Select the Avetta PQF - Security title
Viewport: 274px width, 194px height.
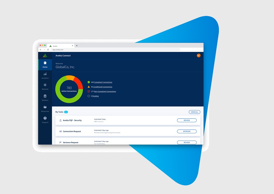click(x=72, y=120)
